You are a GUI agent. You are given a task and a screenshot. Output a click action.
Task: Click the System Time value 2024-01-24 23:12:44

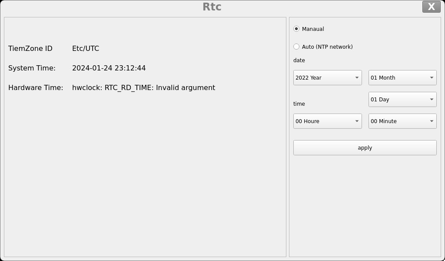109,68
